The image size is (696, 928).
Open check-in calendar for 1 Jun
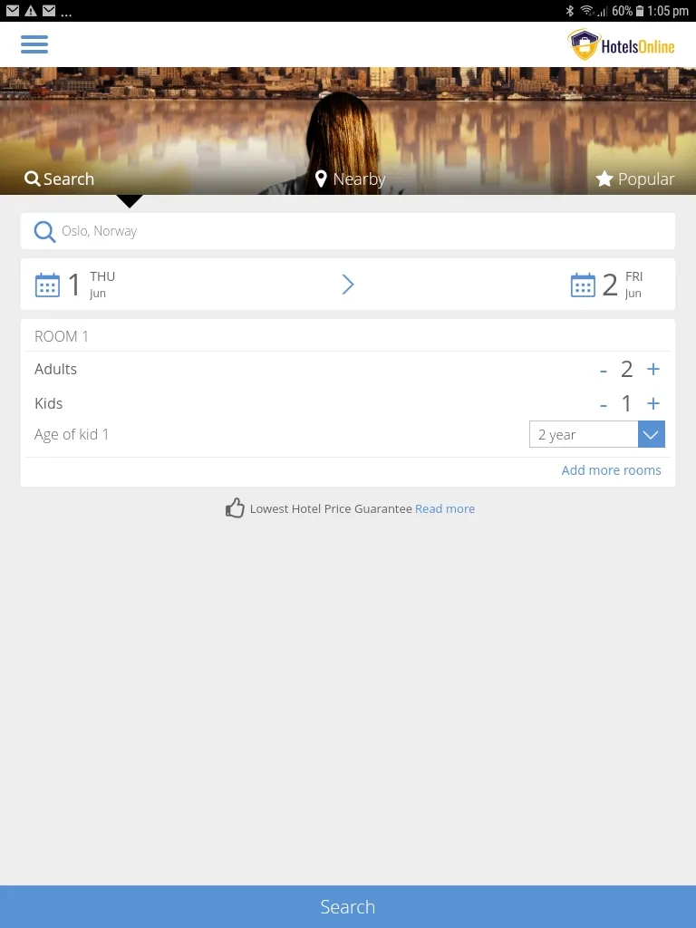pos(47,285)
